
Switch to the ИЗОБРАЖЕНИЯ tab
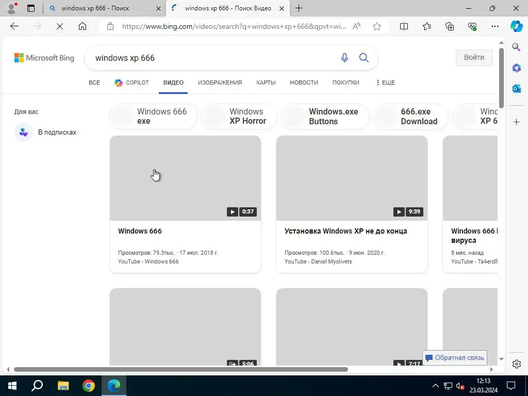pos(220,82)
